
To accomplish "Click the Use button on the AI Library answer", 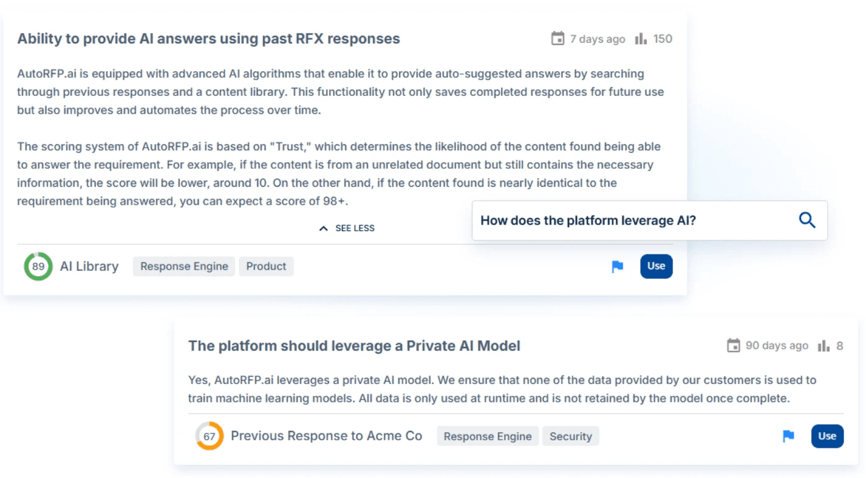I will coord(656,266).
